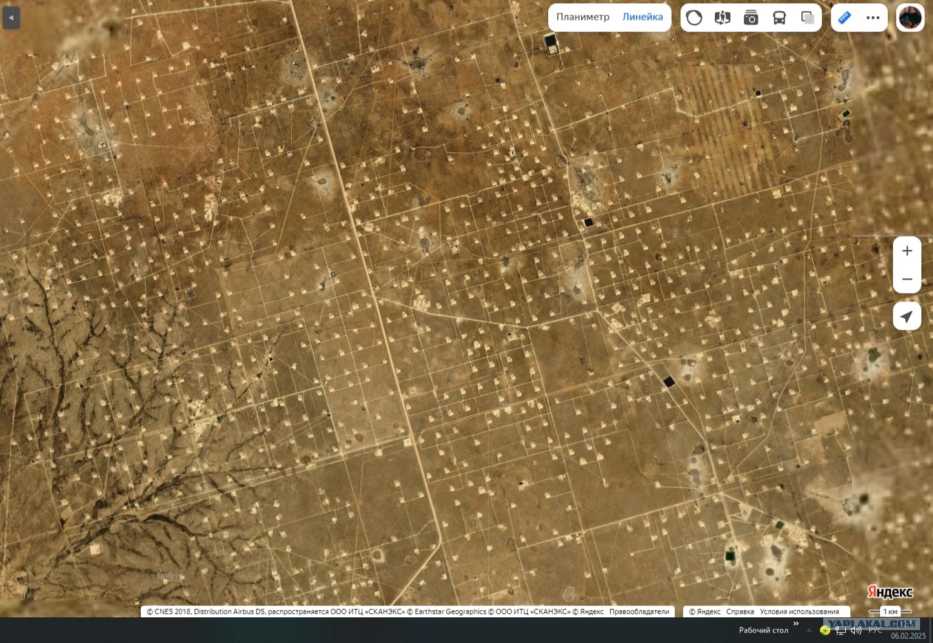Locate me with the arrow button
933x643 pixels.
[x=907, y=316]
